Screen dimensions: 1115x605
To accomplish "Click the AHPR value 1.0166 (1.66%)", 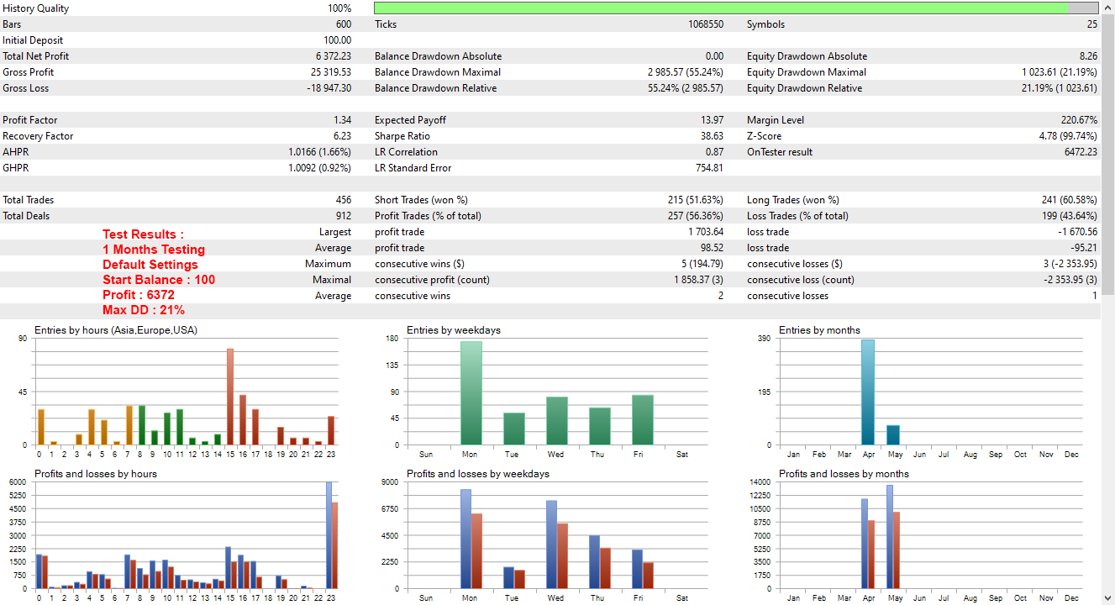I will click(x=319, y=152).
